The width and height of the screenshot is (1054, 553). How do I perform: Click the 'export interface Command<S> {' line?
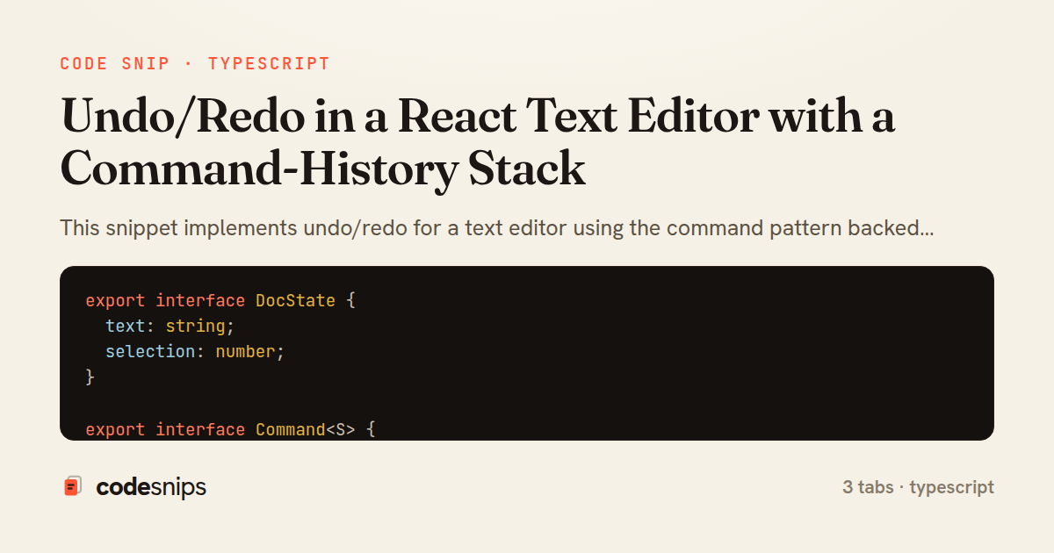(230, 429)
